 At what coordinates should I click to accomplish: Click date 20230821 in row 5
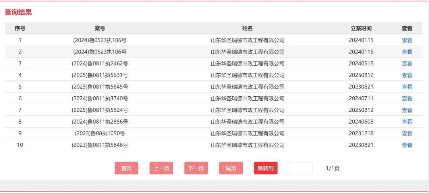point(361,87)
